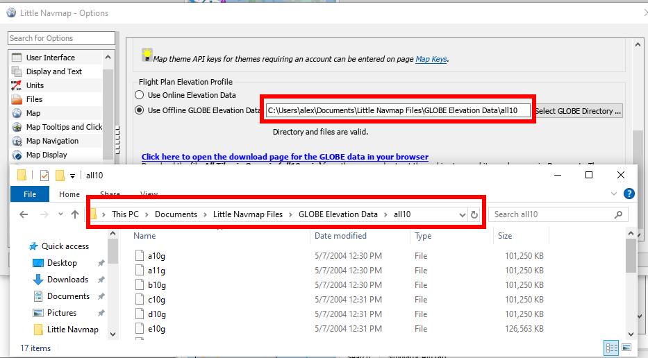Expand chevron after This PC breadcrumb

pos(147,214)
